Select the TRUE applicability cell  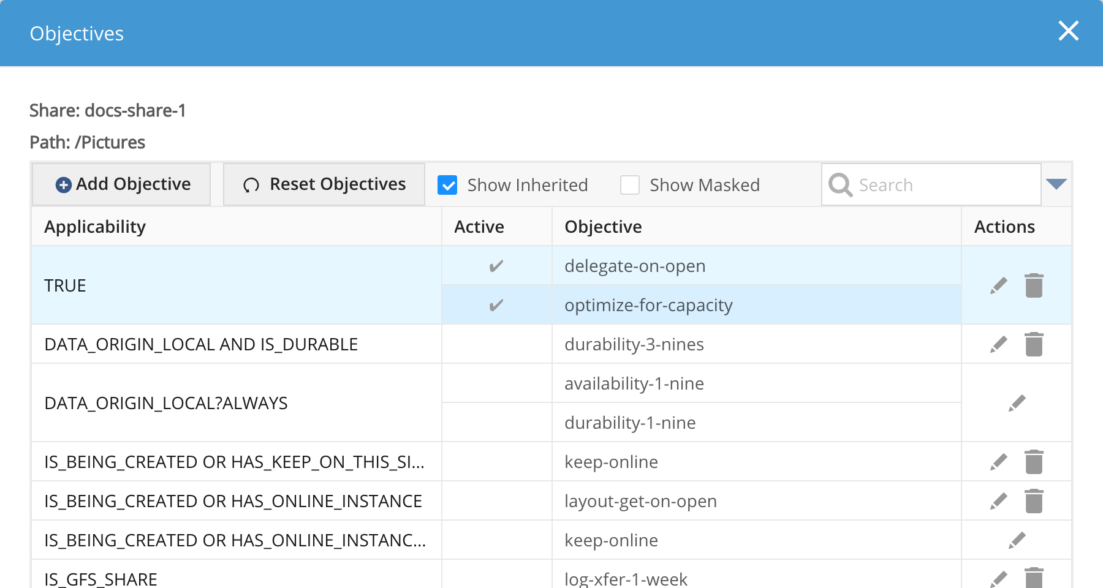pyautogui.click(x=237, y=285)
